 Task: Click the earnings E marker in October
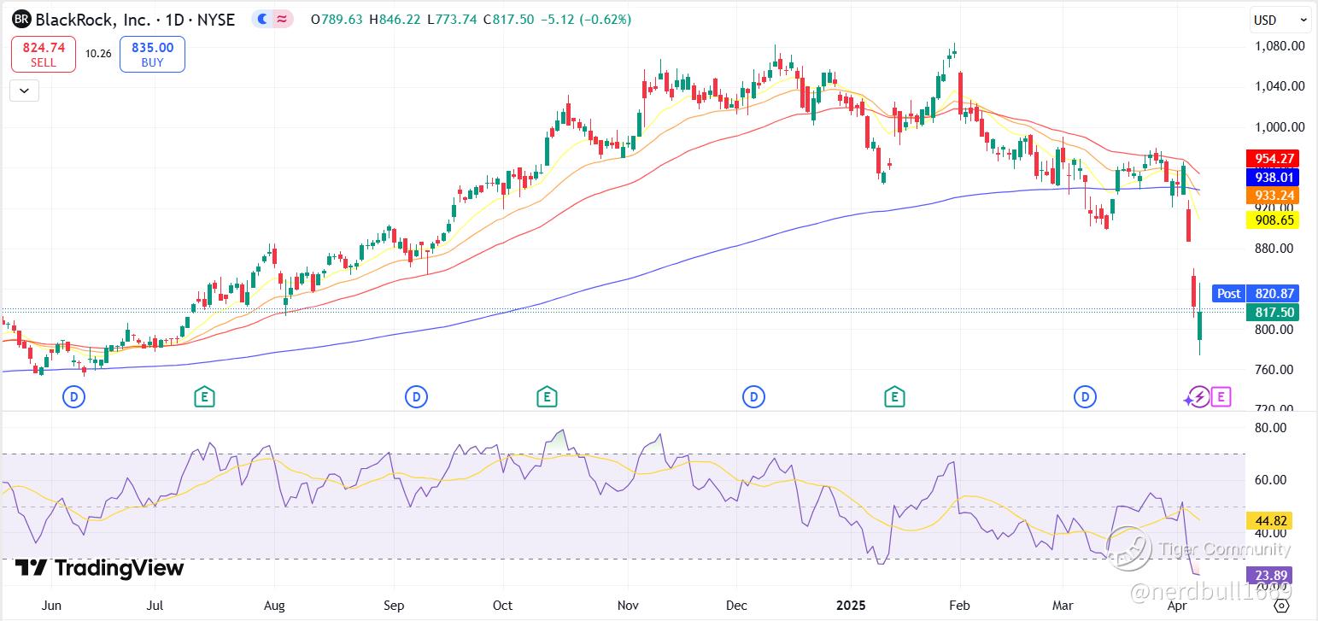click(547, 396)
